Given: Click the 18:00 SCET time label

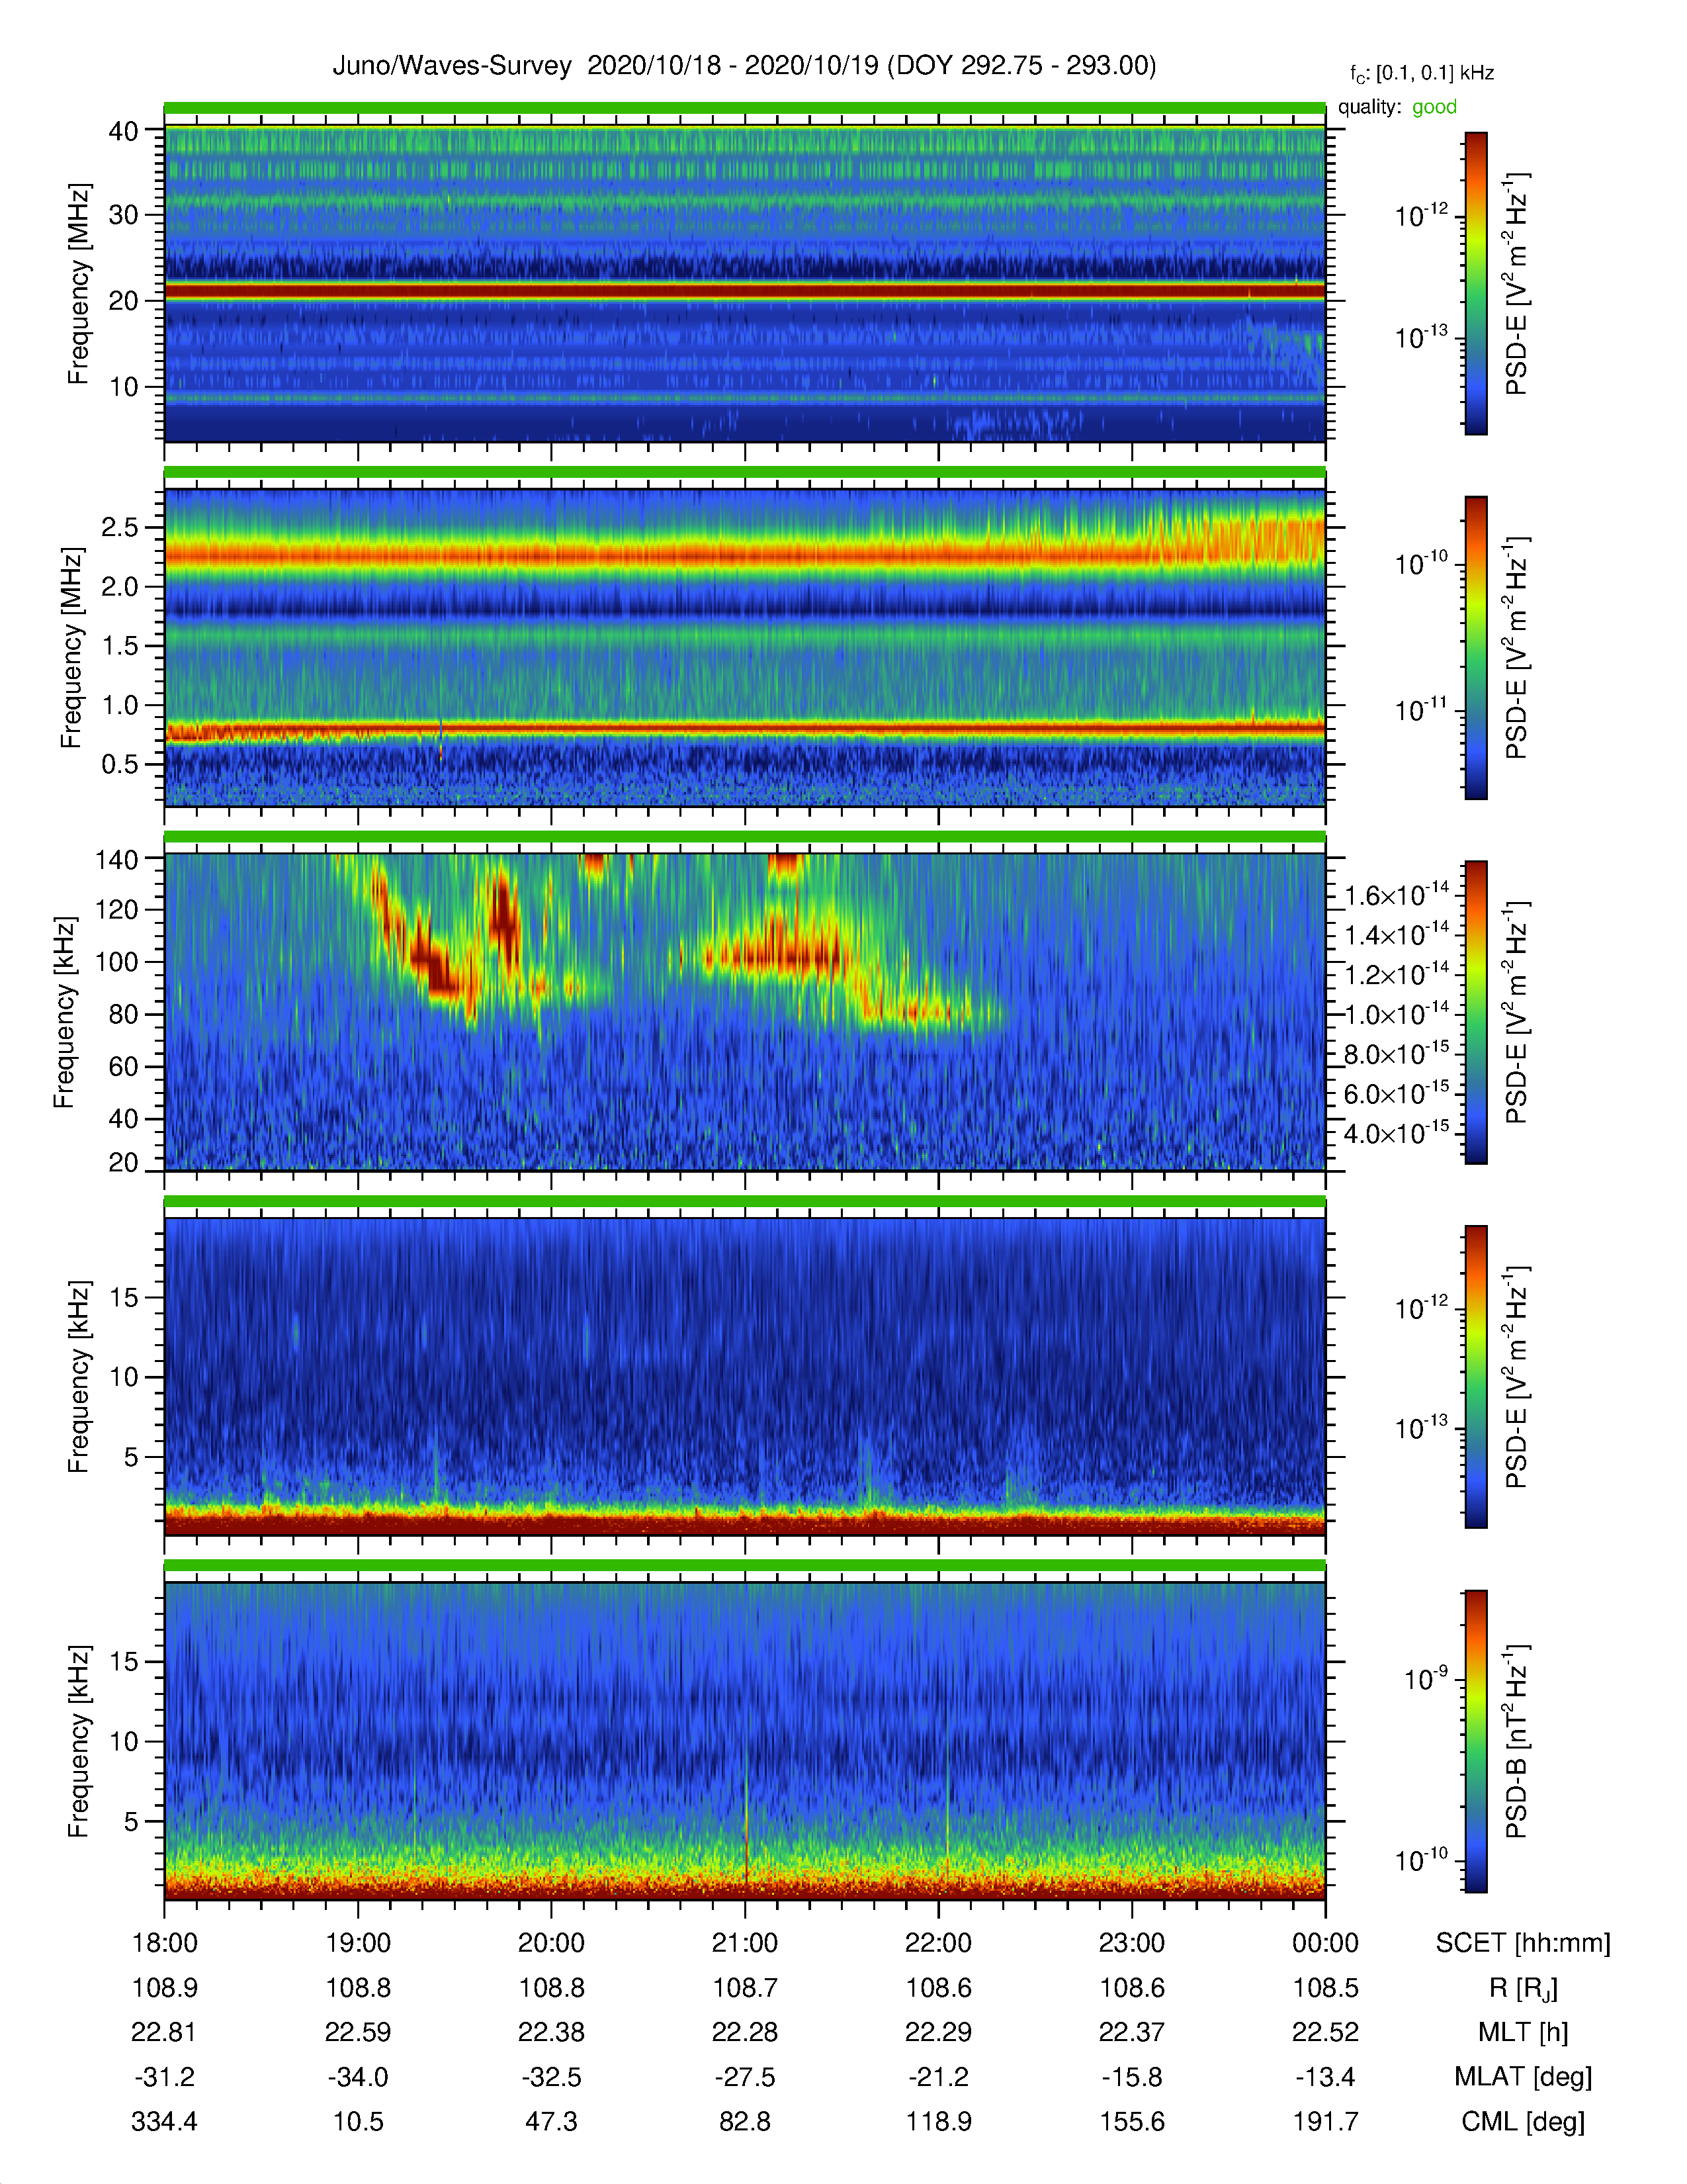Looking at the screenshot, I should coord(165,1943).
